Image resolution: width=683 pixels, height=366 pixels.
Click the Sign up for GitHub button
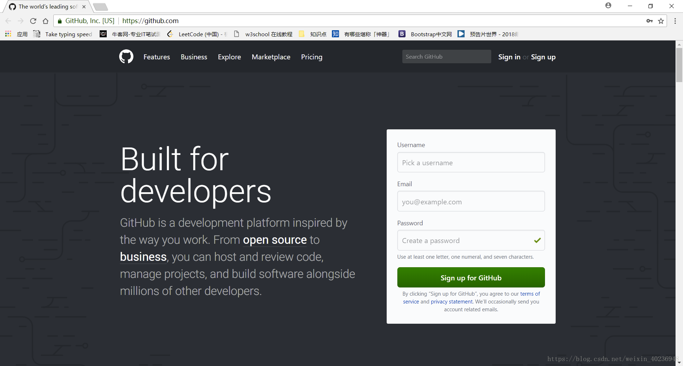tap(471, 278)
